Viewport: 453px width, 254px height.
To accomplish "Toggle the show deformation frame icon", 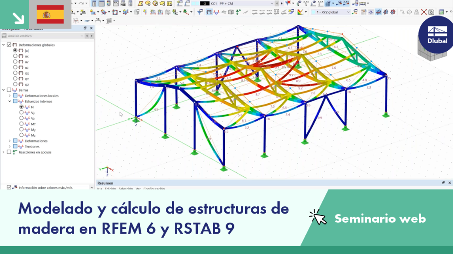I will pos(209,12).
